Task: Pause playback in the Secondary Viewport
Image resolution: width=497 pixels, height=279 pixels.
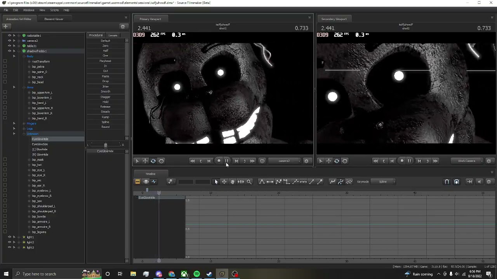Action: pos(409,161)
